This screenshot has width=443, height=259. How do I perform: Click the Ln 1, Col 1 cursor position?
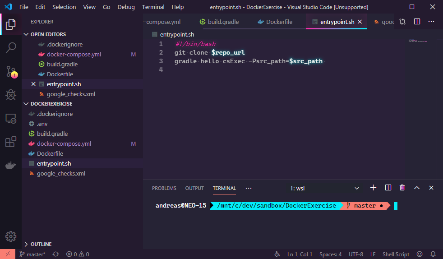300,254
